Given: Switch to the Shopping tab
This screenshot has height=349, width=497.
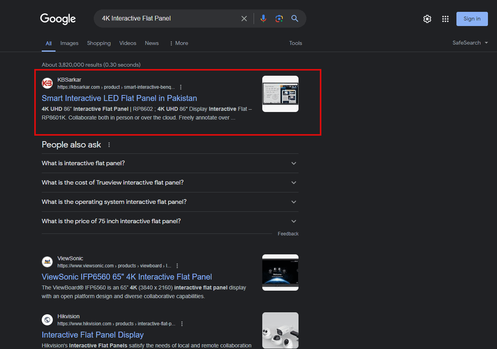Looking at the screenshot, I should [99, 43].
